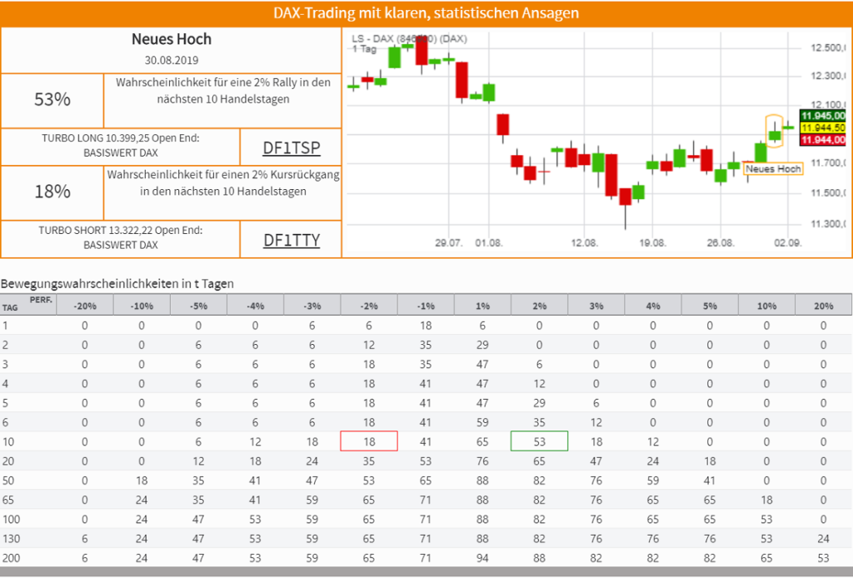Click the 26.08. date on chart axis
The image size is (853, 578).
point(721,242)
